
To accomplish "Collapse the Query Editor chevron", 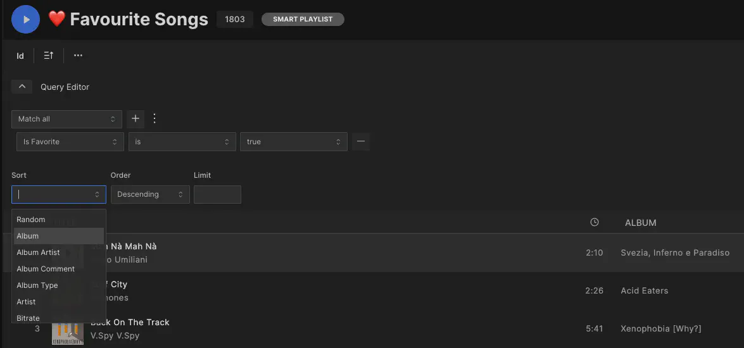I will [x=22, y=87].
